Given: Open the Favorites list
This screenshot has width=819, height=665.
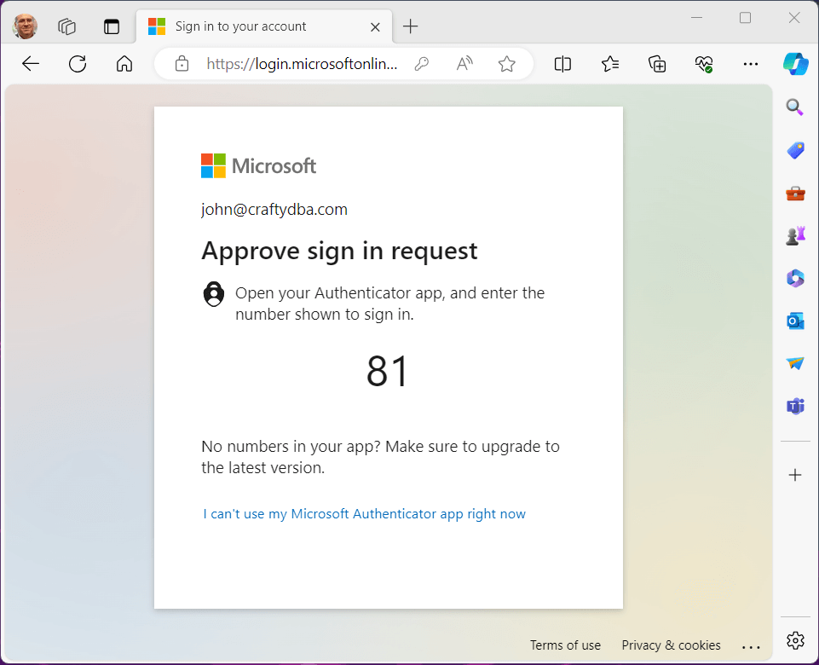Looking at the screenshot, I should click(x=609, y=64).
